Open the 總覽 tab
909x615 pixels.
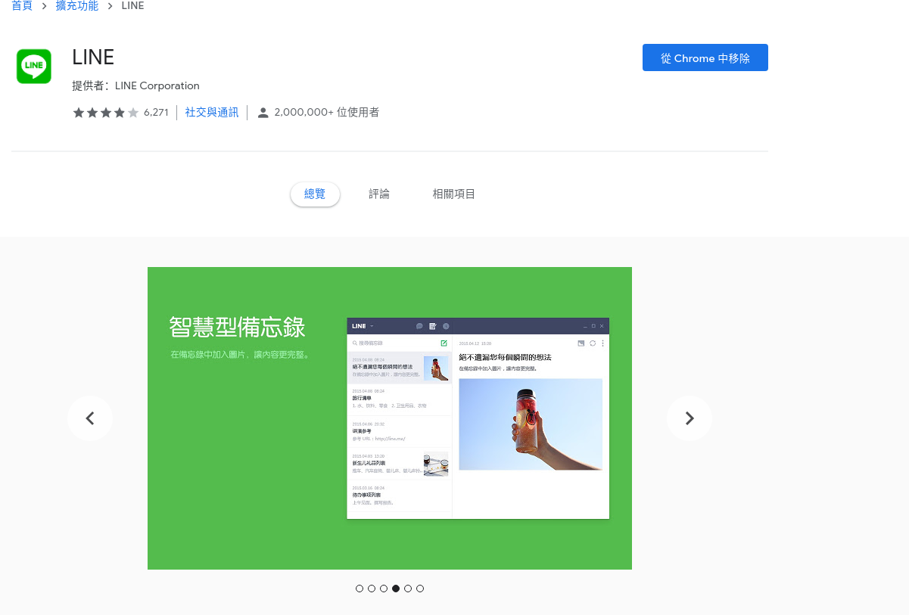point(315,194)
